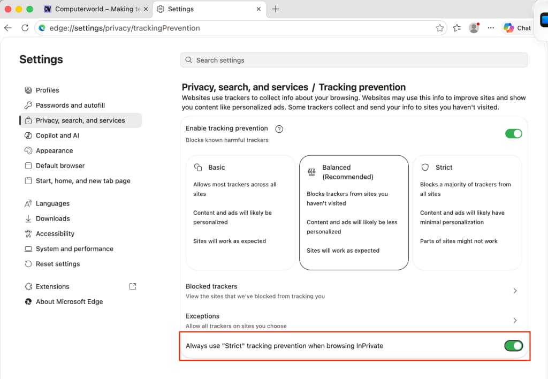Image resolution: width=548 pixels, height=379 pixels.
Task: Click the Accessibility figure icon
Action: point(28,233)
